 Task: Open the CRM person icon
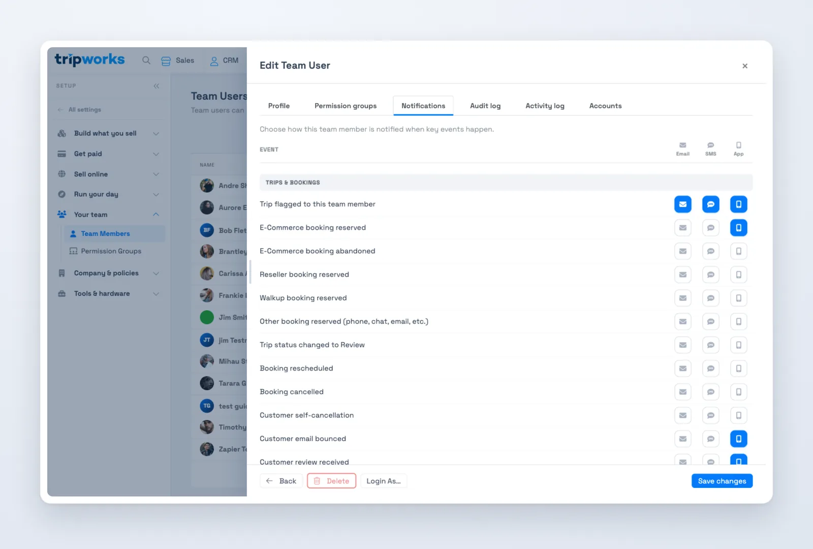214,61
